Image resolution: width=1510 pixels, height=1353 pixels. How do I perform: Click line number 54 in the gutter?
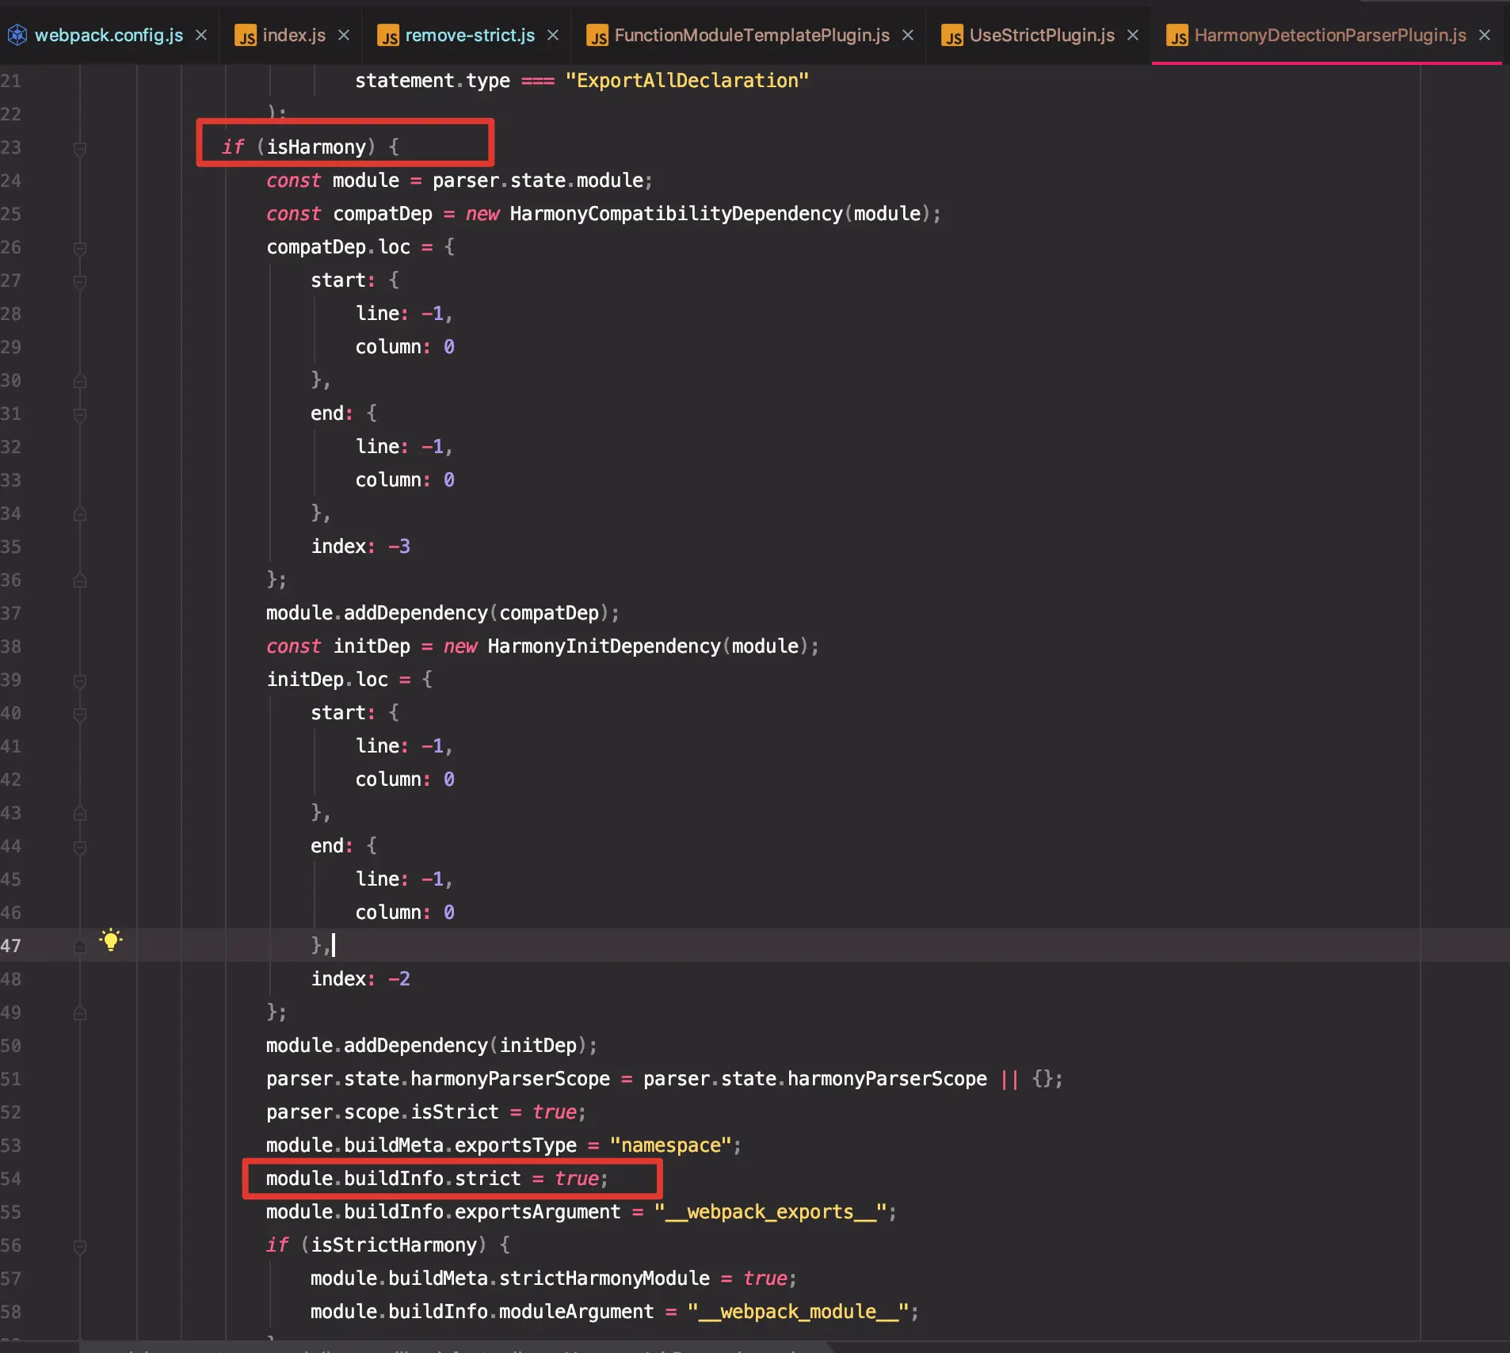click(x=11, y=1179)
